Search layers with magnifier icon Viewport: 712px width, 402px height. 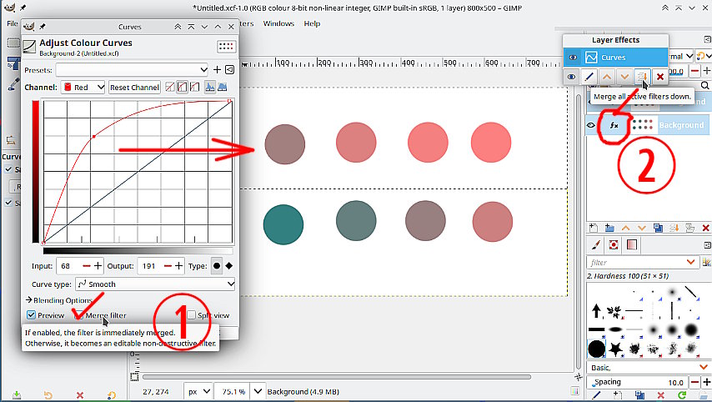[x=704, y=85]
